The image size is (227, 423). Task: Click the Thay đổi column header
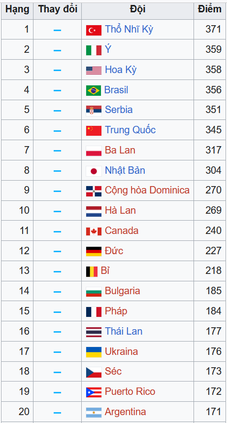(57, 10)
